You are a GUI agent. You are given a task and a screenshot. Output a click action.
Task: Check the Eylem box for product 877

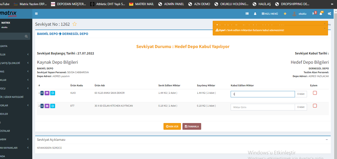(x=315, y=106)
